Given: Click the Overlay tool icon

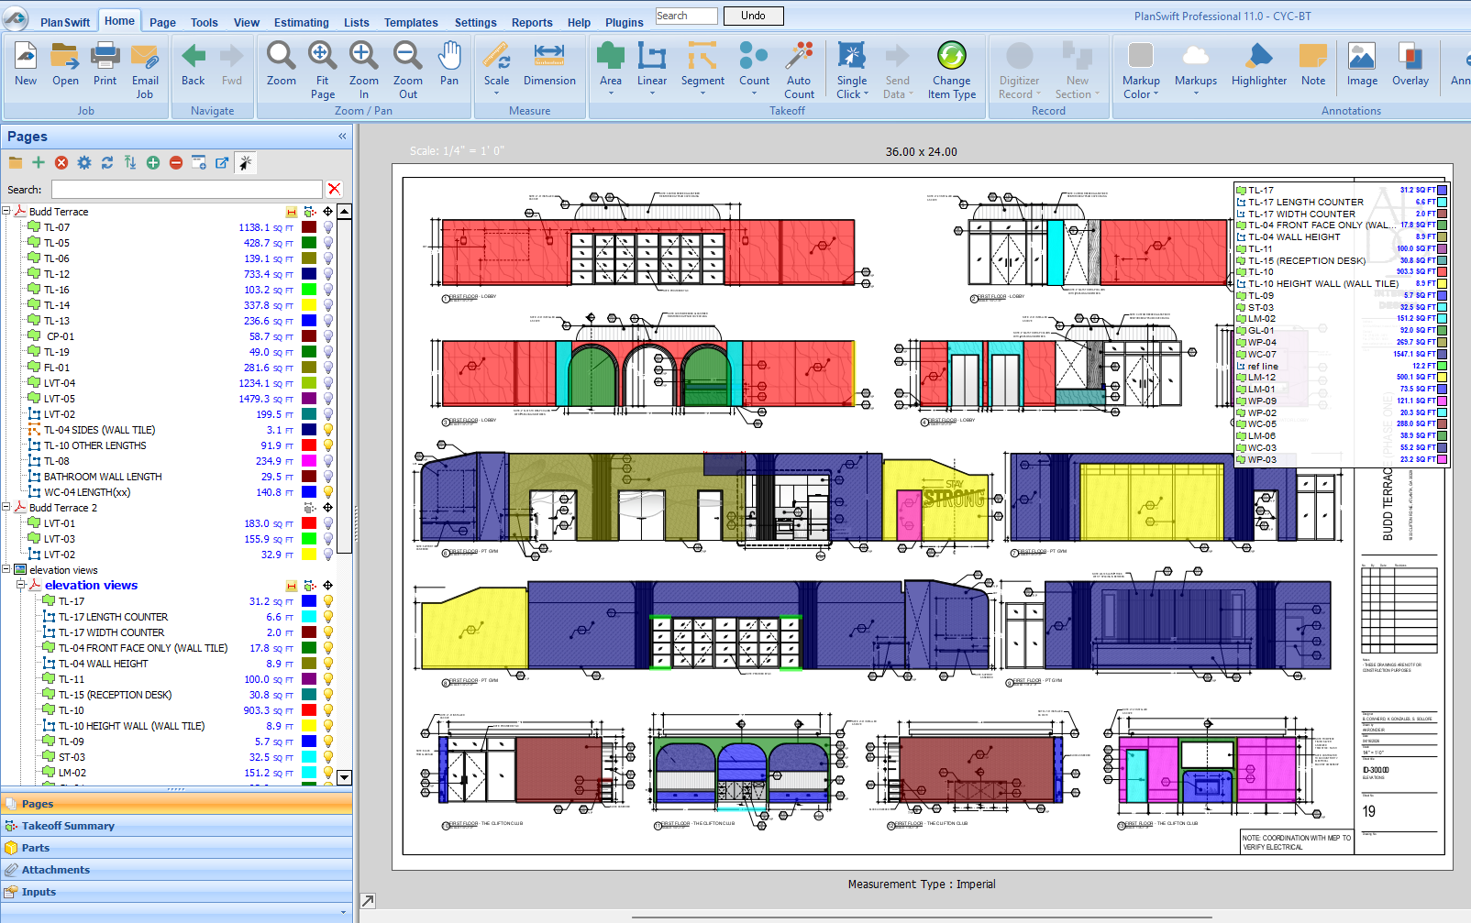Looking at the screenshot, I should pyautogui.click(x=1410, y=57).
